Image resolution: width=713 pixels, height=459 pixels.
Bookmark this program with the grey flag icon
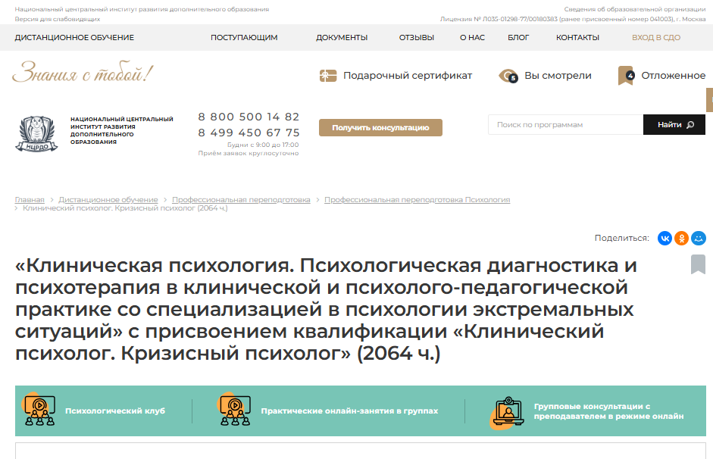pyautogui.click(x=698, y=264)
